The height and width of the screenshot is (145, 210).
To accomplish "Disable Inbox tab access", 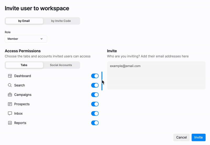I will point(95,114).
